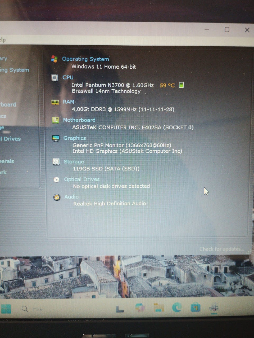Viewport: 254px width, 338px height.
Task: Click the RAM memory stick icon
Action: tap(55, 102)
